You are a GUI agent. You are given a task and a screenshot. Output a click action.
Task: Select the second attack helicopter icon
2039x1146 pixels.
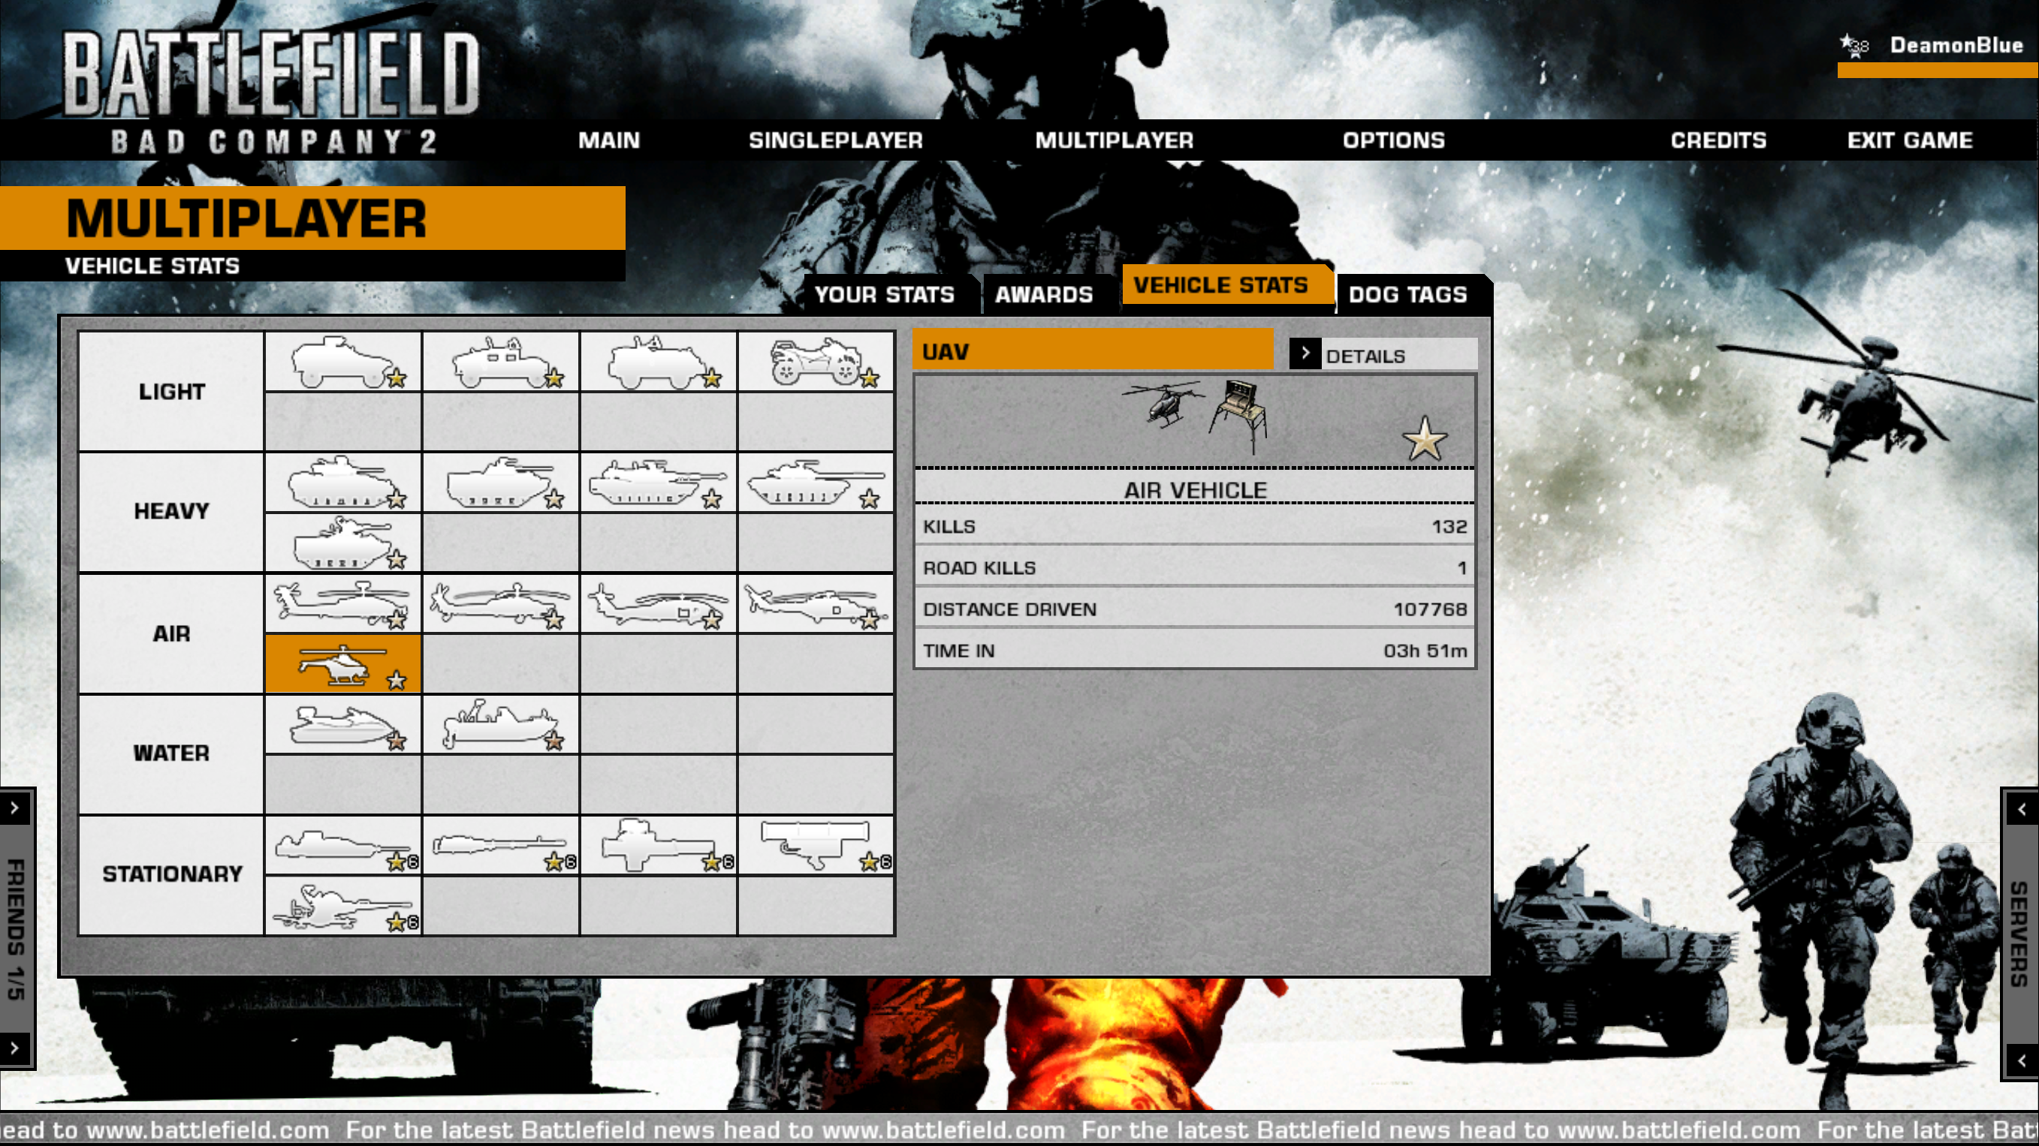tap(501, 603)
